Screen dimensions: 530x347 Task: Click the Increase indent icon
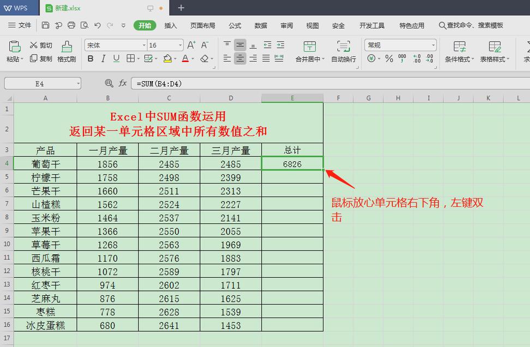click(x=280, y=45)
